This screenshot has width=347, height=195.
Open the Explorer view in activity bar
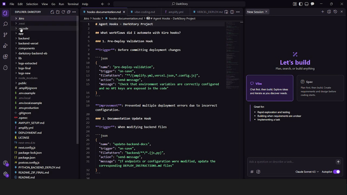(x=5, y=13)
